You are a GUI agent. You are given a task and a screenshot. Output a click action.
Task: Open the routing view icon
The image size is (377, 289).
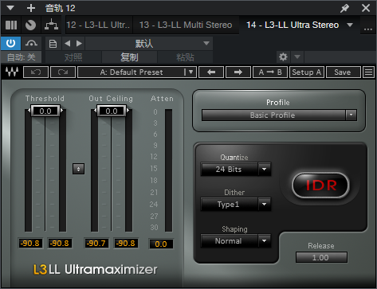click(51, 25)
